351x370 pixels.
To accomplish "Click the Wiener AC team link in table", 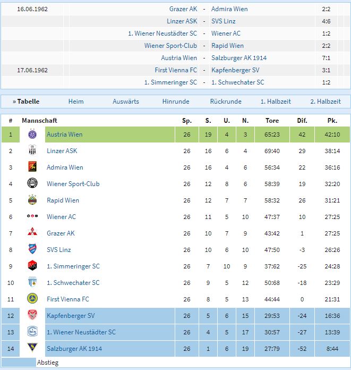I will (61, 216).
